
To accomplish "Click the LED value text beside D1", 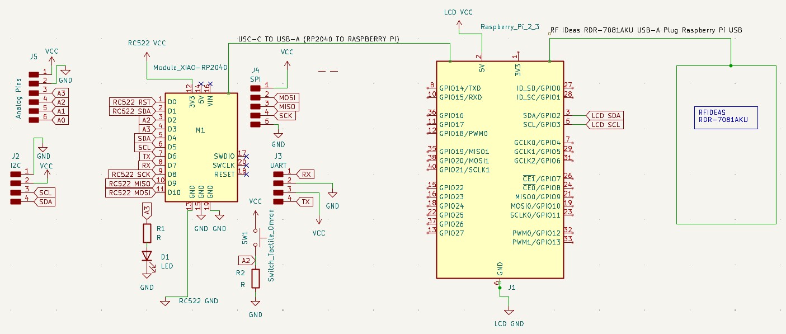I will [x=167, y=266].
